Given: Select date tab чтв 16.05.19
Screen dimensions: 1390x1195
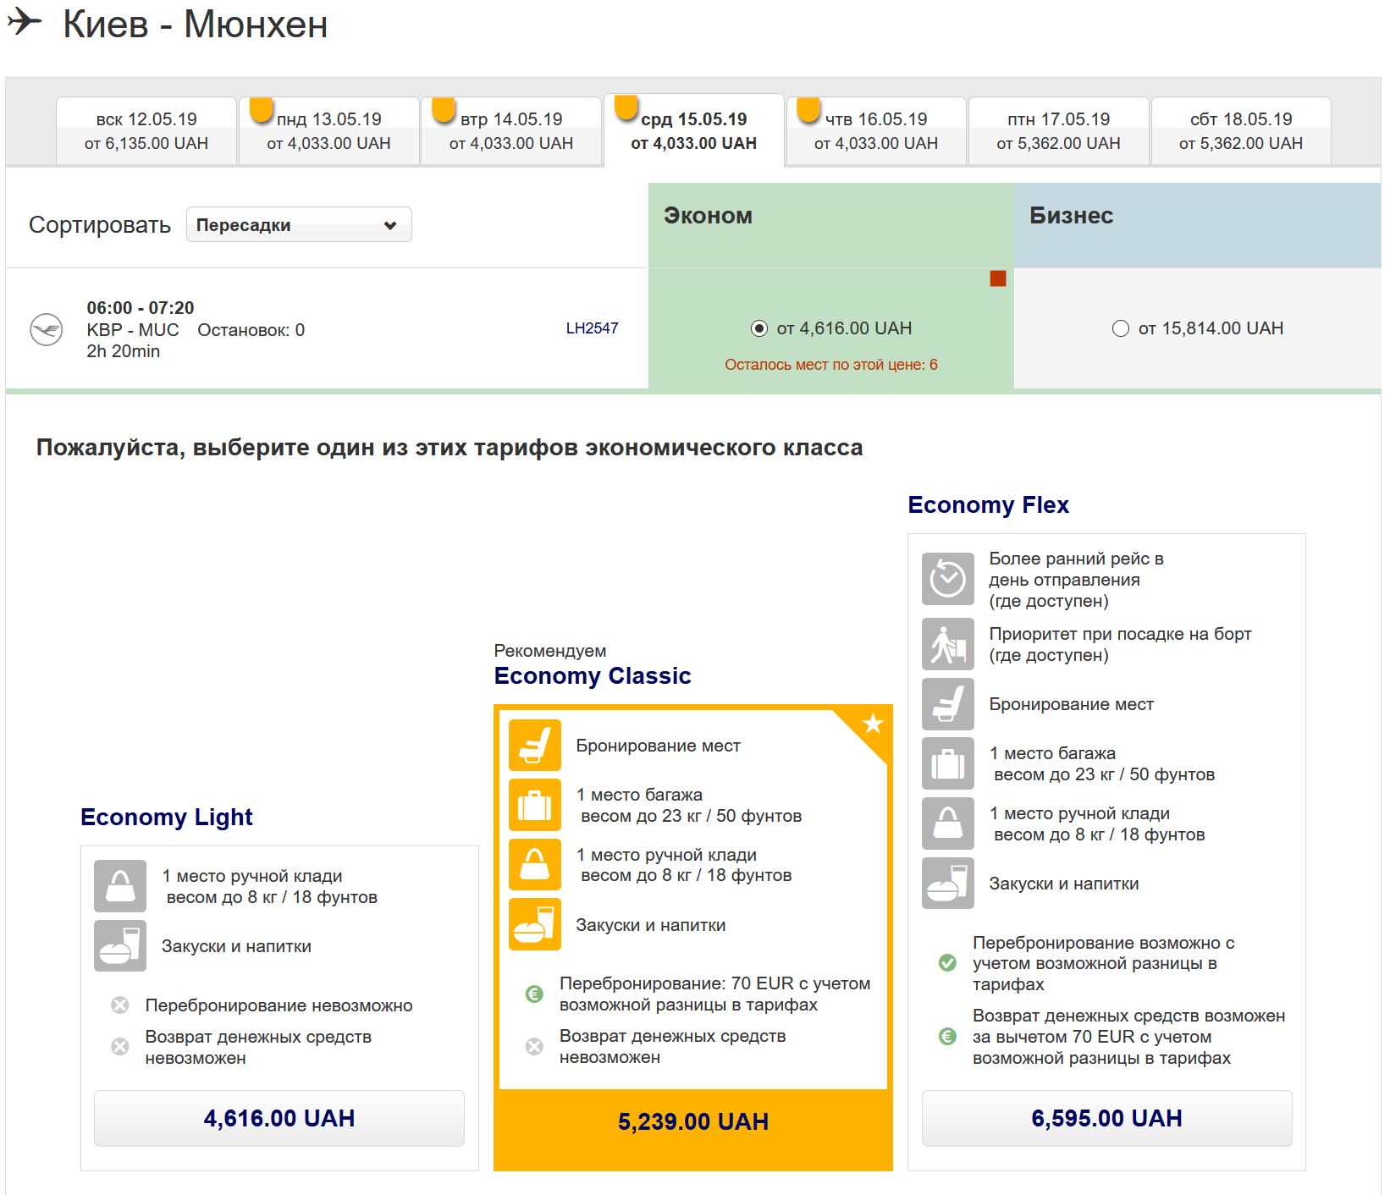Looking at the screenshot, I should (876, 131).
